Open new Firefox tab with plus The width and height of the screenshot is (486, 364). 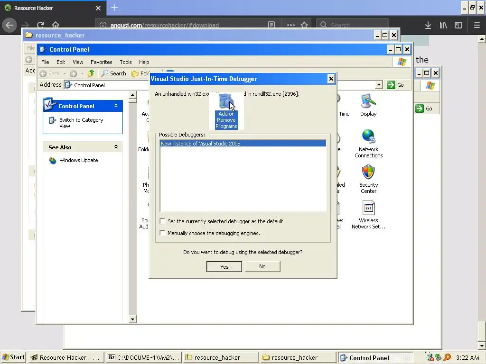[114, 8]
